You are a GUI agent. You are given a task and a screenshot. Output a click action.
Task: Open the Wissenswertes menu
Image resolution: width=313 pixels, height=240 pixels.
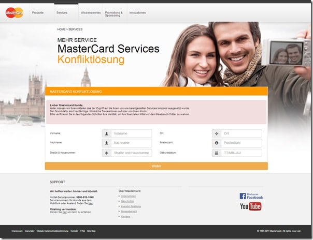point(91,12)
